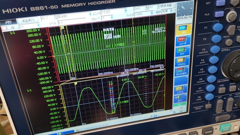Click the yellow A cursor marker on upper waveform
Image resolution: width=240 pixels, height=135 pixels.
pyautogui.click(x=62, y=27)
